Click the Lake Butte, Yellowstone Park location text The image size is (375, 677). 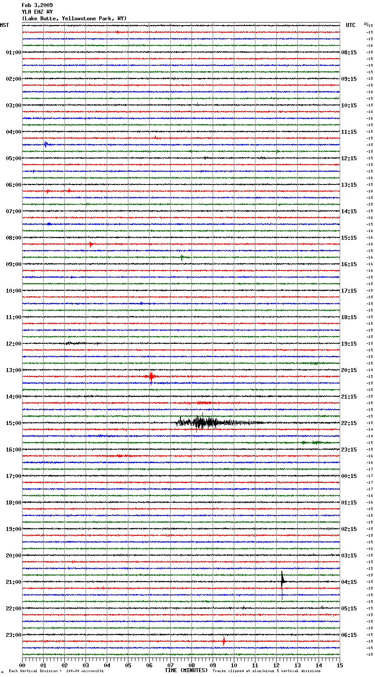pos(74,19)
